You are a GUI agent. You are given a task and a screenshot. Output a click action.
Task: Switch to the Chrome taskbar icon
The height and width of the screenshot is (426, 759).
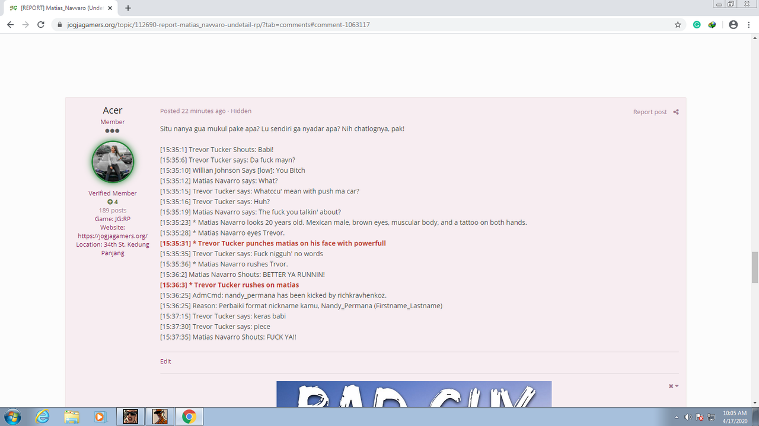189,417
